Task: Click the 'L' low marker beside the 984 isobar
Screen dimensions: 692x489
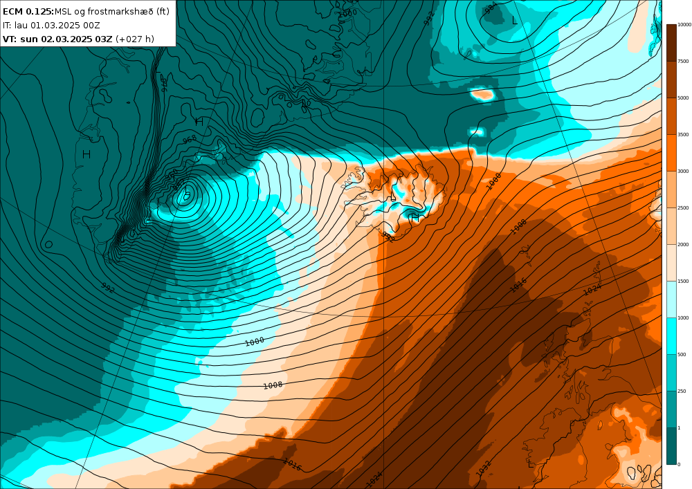Action: point(514,21)
